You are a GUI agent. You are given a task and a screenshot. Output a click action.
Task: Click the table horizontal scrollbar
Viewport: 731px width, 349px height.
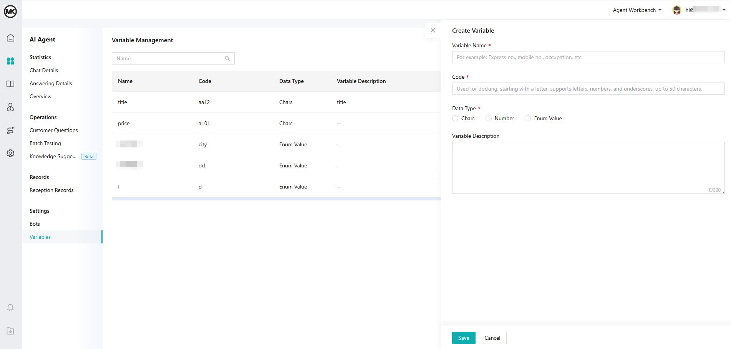click(x=276, y=199)
